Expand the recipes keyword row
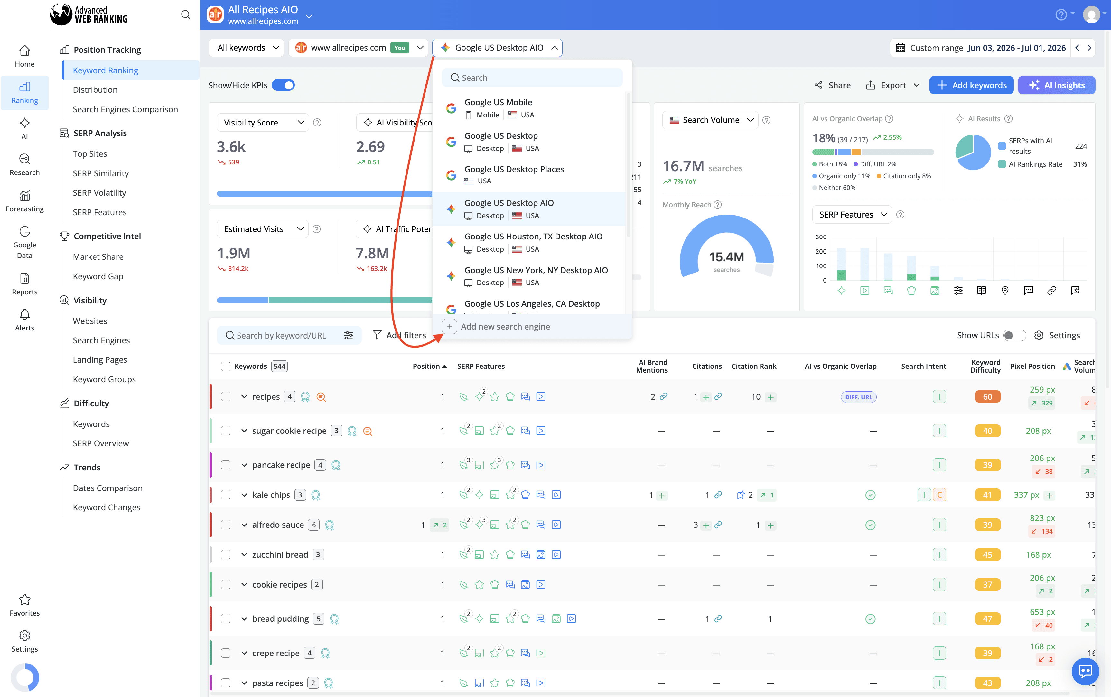 click(244, 396)
